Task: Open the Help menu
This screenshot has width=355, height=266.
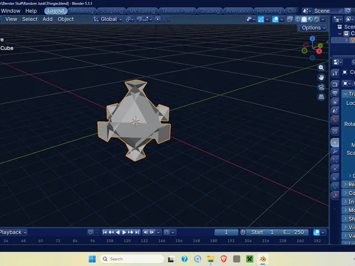Action: (x=31, y=11)
